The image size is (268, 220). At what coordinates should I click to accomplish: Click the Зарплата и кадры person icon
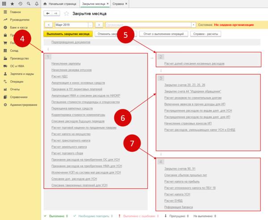tap(5, 74)
